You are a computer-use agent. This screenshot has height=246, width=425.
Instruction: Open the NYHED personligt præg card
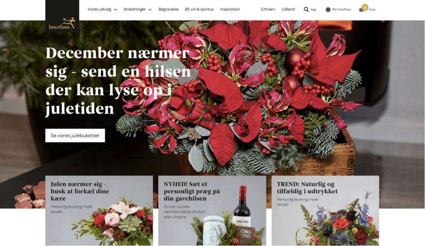[212, 210]
